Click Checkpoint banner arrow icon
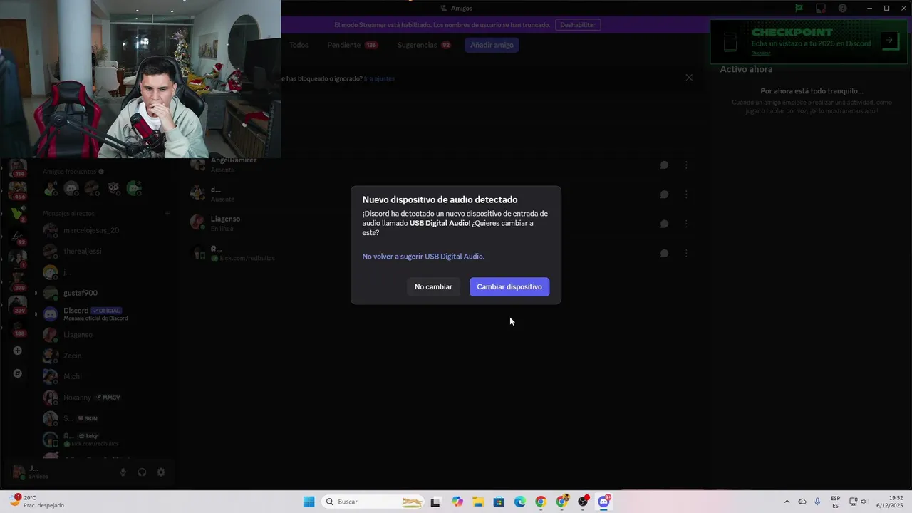Screen dimensions: 912x513 pyautogui.click(x=888, y=41)
